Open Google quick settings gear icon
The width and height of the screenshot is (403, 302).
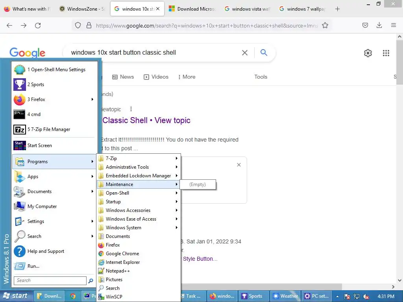pos(368,53)
